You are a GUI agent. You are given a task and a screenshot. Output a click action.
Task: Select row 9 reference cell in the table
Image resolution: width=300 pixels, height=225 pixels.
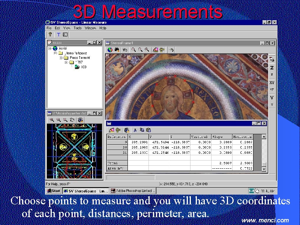pos(117,142)
